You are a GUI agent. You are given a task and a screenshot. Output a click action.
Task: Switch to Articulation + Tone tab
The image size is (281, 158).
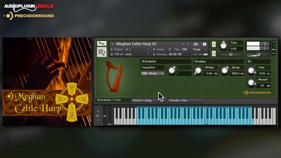pyautogui.click(x=112, y=100)
